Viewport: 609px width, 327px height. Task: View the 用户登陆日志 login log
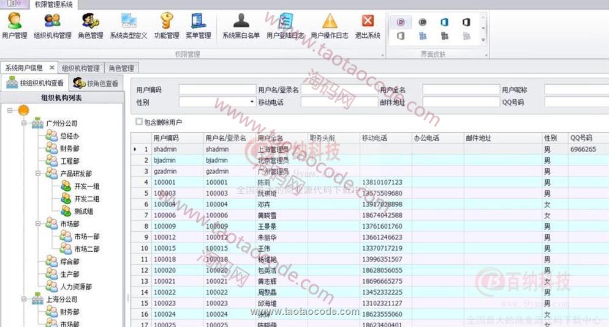(x=285, y=26)
